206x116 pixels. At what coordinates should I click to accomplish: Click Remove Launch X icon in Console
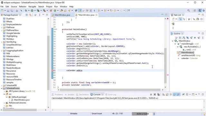[154, 94]
